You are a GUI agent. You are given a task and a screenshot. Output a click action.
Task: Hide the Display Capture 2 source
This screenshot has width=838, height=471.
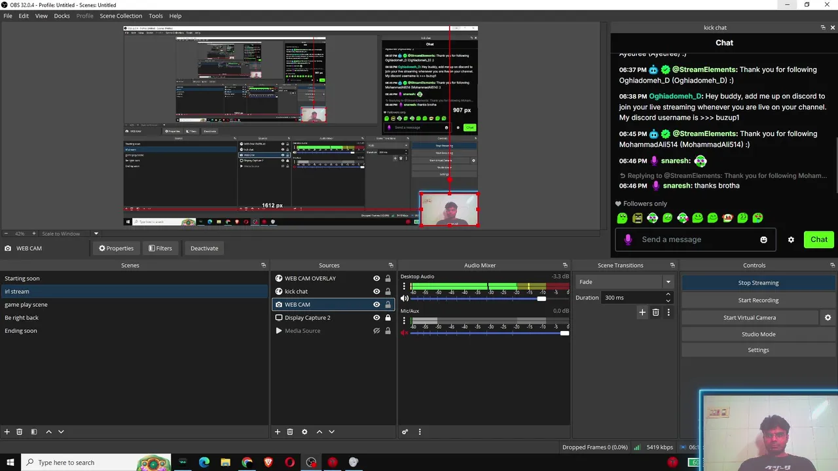(376, 317)
